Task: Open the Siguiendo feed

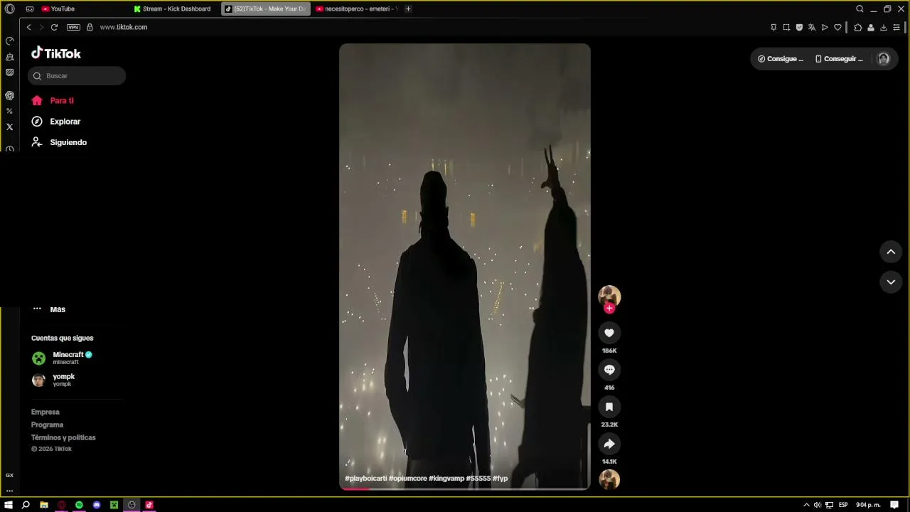Action: click(59, 142)
